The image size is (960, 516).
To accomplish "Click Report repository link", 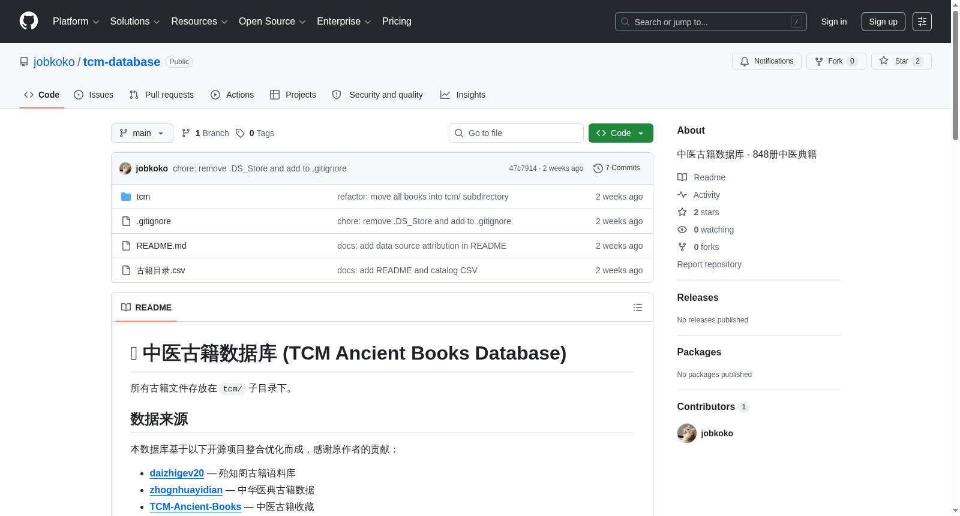I will 709,264.
